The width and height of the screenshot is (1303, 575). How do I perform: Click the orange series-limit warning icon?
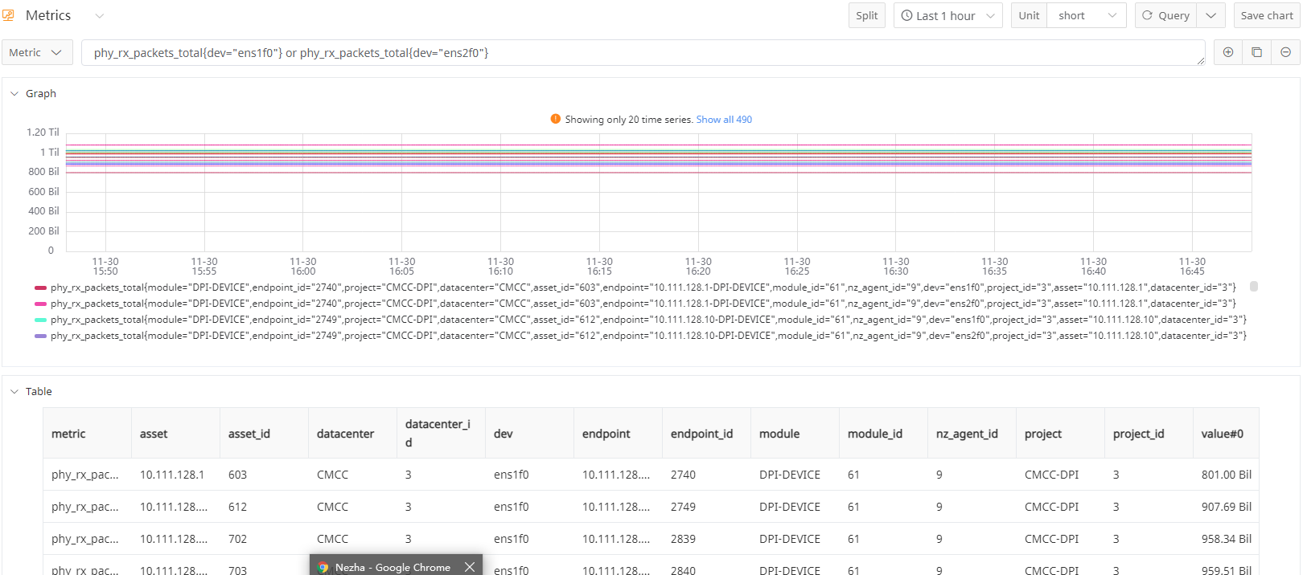pyautogui.click(x=555, y=119)
